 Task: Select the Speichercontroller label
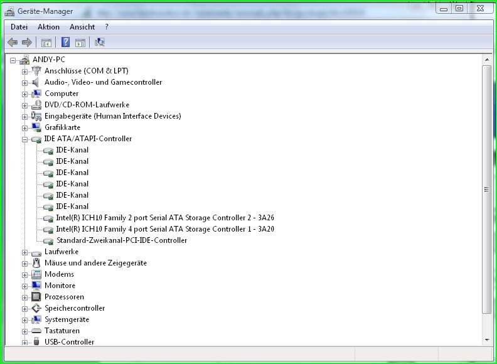tap(75, 308)
